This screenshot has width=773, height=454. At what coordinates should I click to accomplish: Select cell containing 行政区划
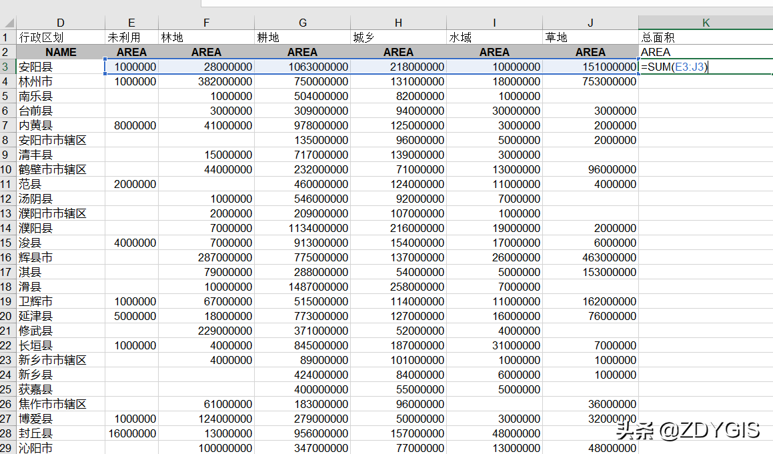coord(61,37)
